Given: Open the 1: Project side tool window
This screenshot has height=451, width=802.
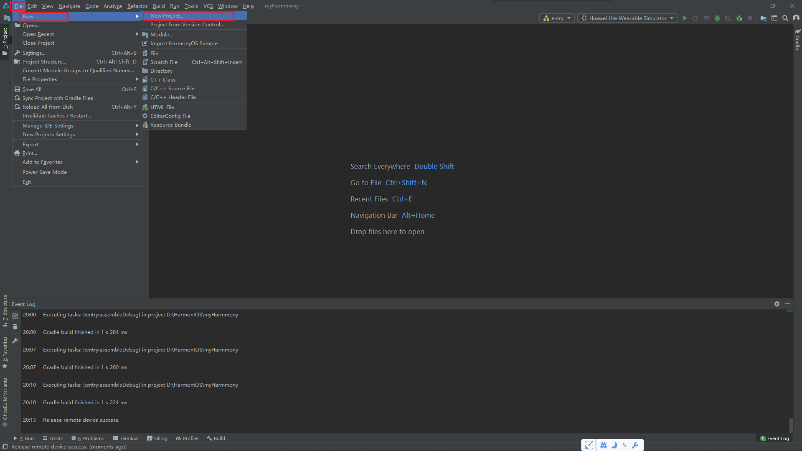Looking at the screenshot, I should [x=5, y=41].
